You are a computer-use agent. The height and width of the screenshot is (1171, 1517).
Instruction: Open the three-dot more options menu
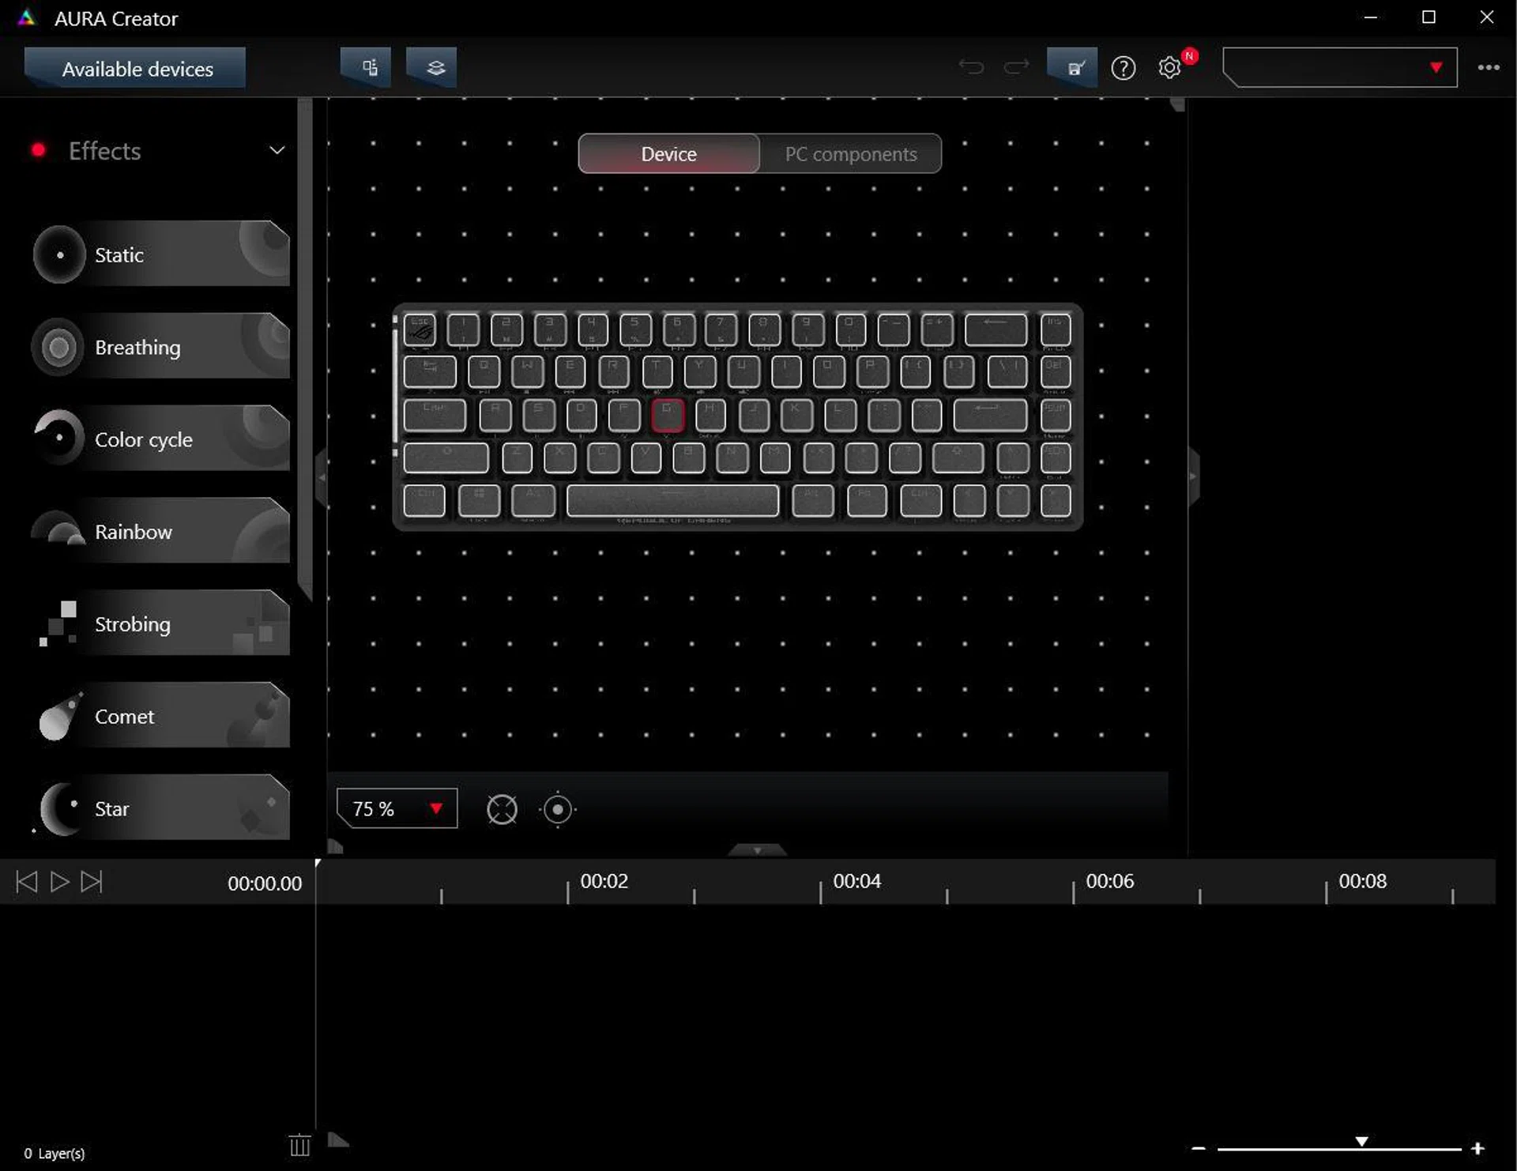click(1489, 68)
